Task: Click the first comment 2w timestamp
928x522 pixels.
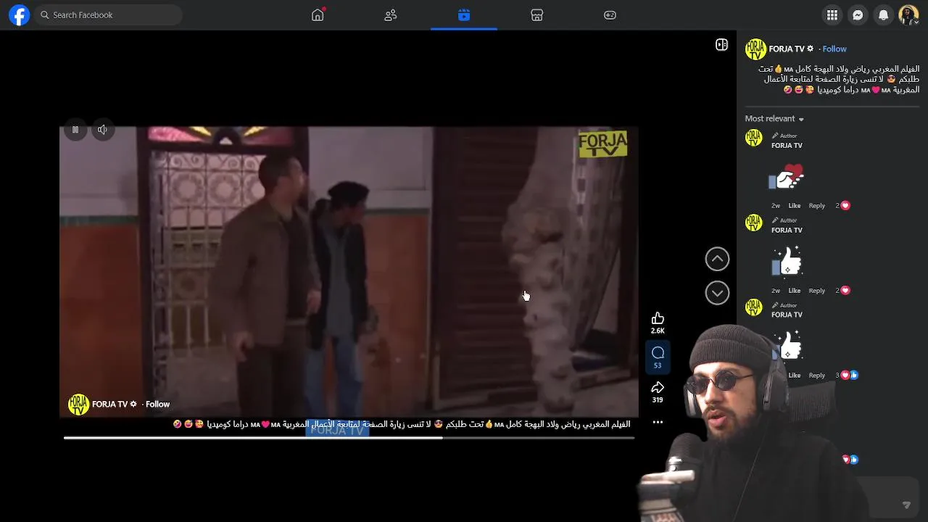Action: pos(776,206)
